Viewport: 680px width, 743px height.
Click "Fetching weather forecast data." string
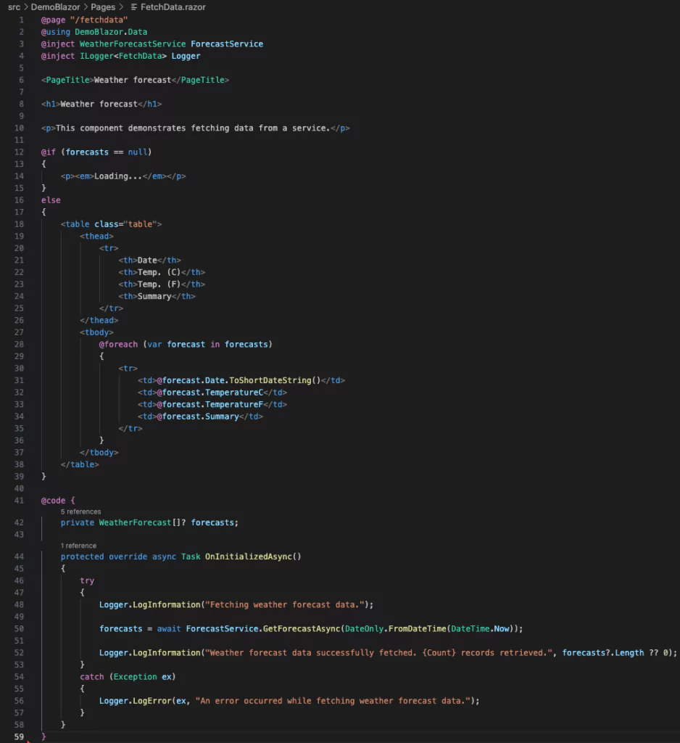(x=285, y=605)
